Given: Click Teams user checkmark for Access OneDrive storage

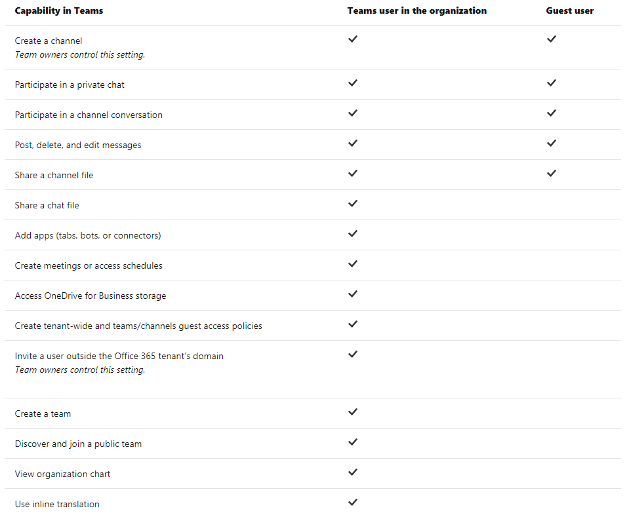Looking at the screenshot, I should (x=353, y=294).
